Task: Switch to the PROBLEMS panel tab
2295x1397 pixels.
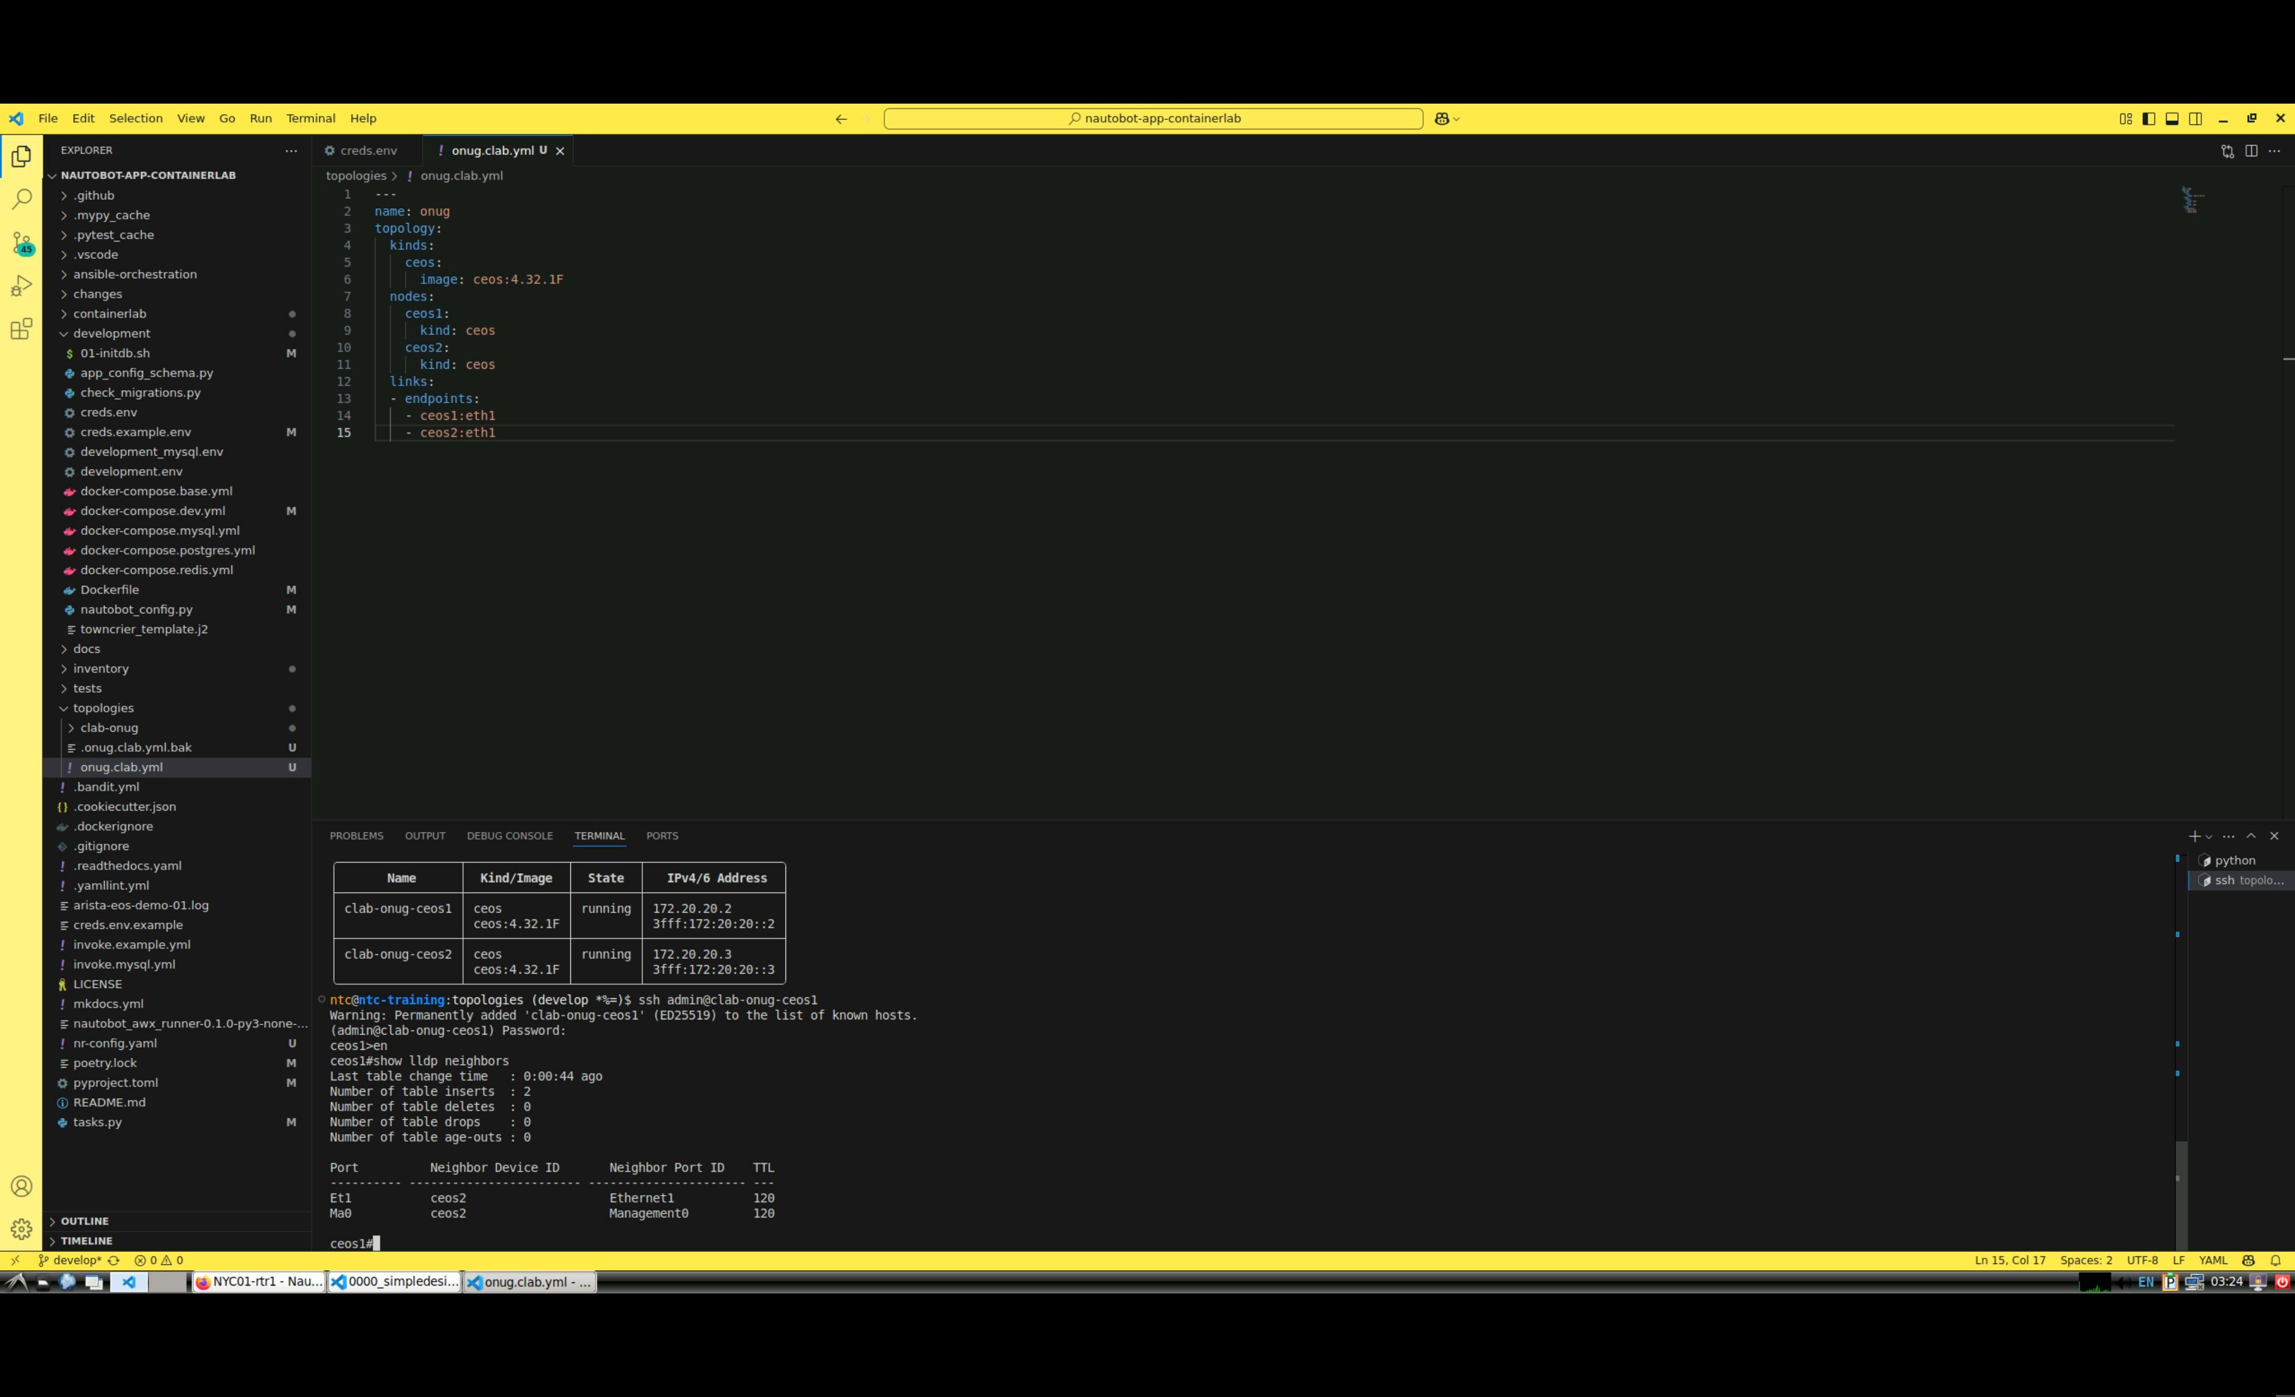Action: [x=356, y=835]
